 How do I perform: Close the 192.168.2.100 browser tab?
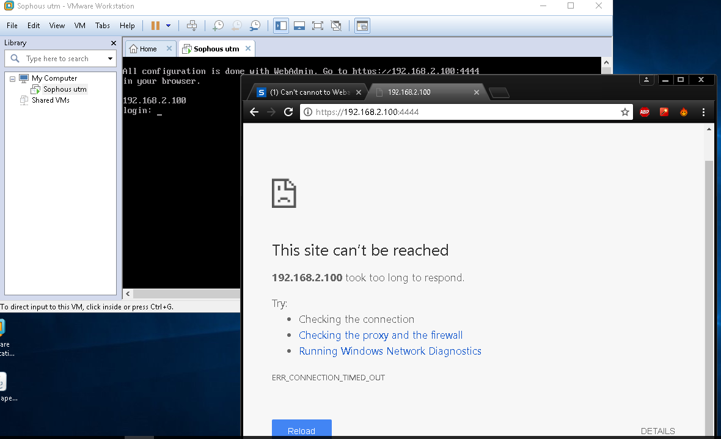[477, 92]
